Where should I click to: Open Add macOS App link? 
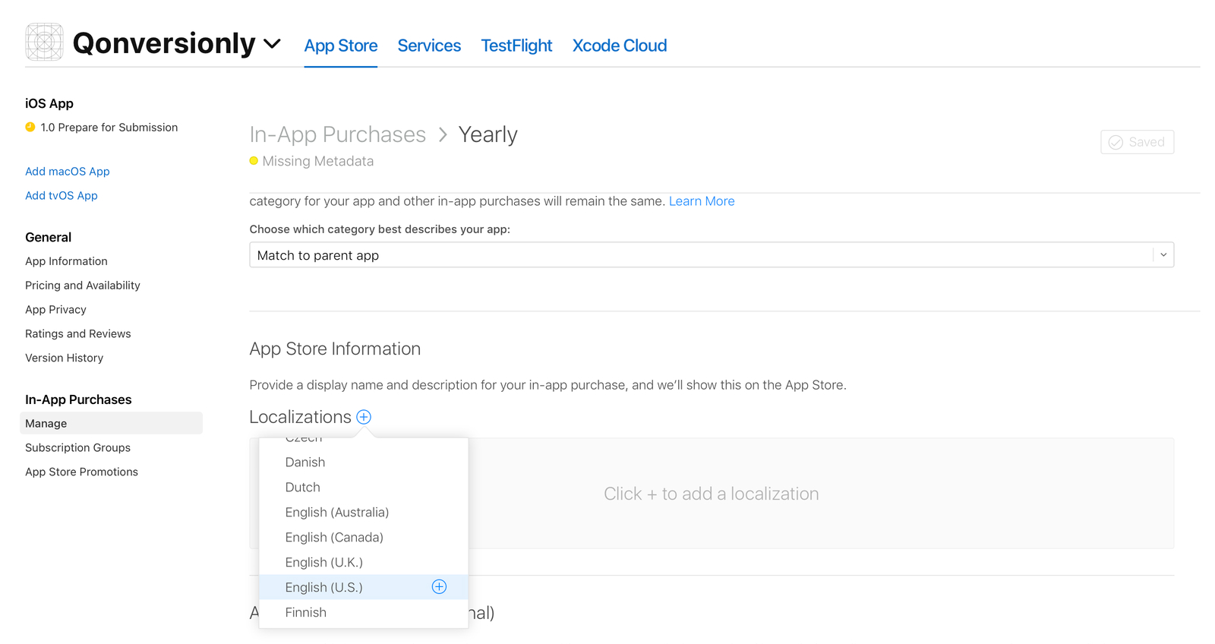click(68, 172)
